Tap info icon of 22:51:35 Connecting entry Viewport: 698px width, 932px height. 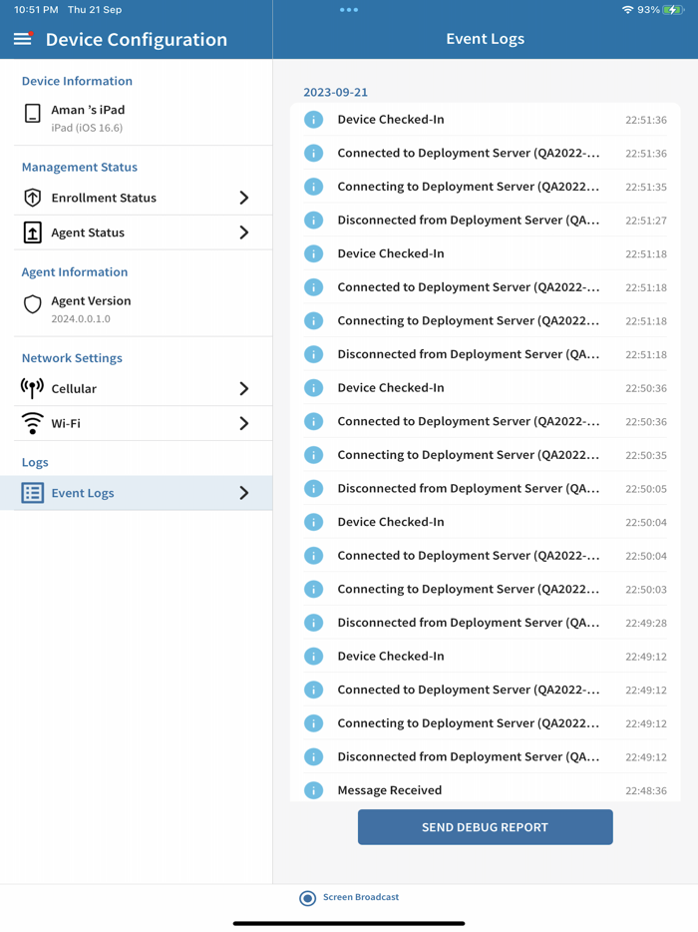click(314, 187)
